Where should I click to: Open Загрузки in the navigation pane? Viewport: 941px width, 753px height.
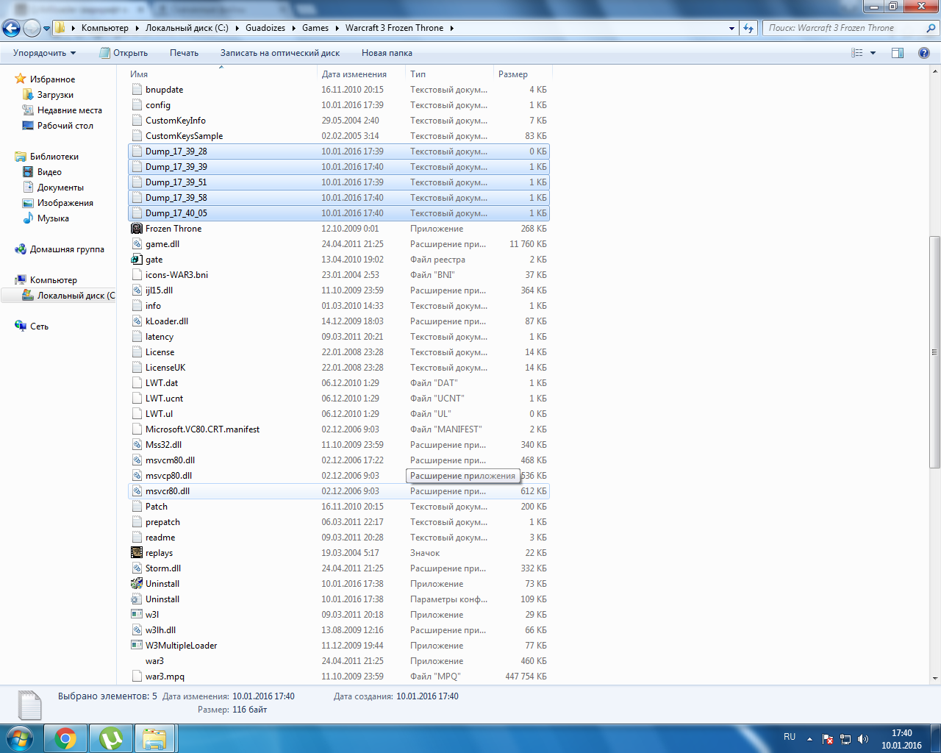[55, 95]
